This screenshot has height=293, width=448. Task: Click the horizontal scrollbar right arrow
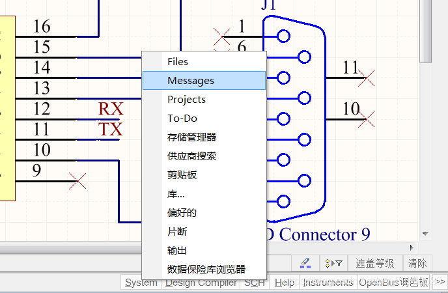pos(412,247)
